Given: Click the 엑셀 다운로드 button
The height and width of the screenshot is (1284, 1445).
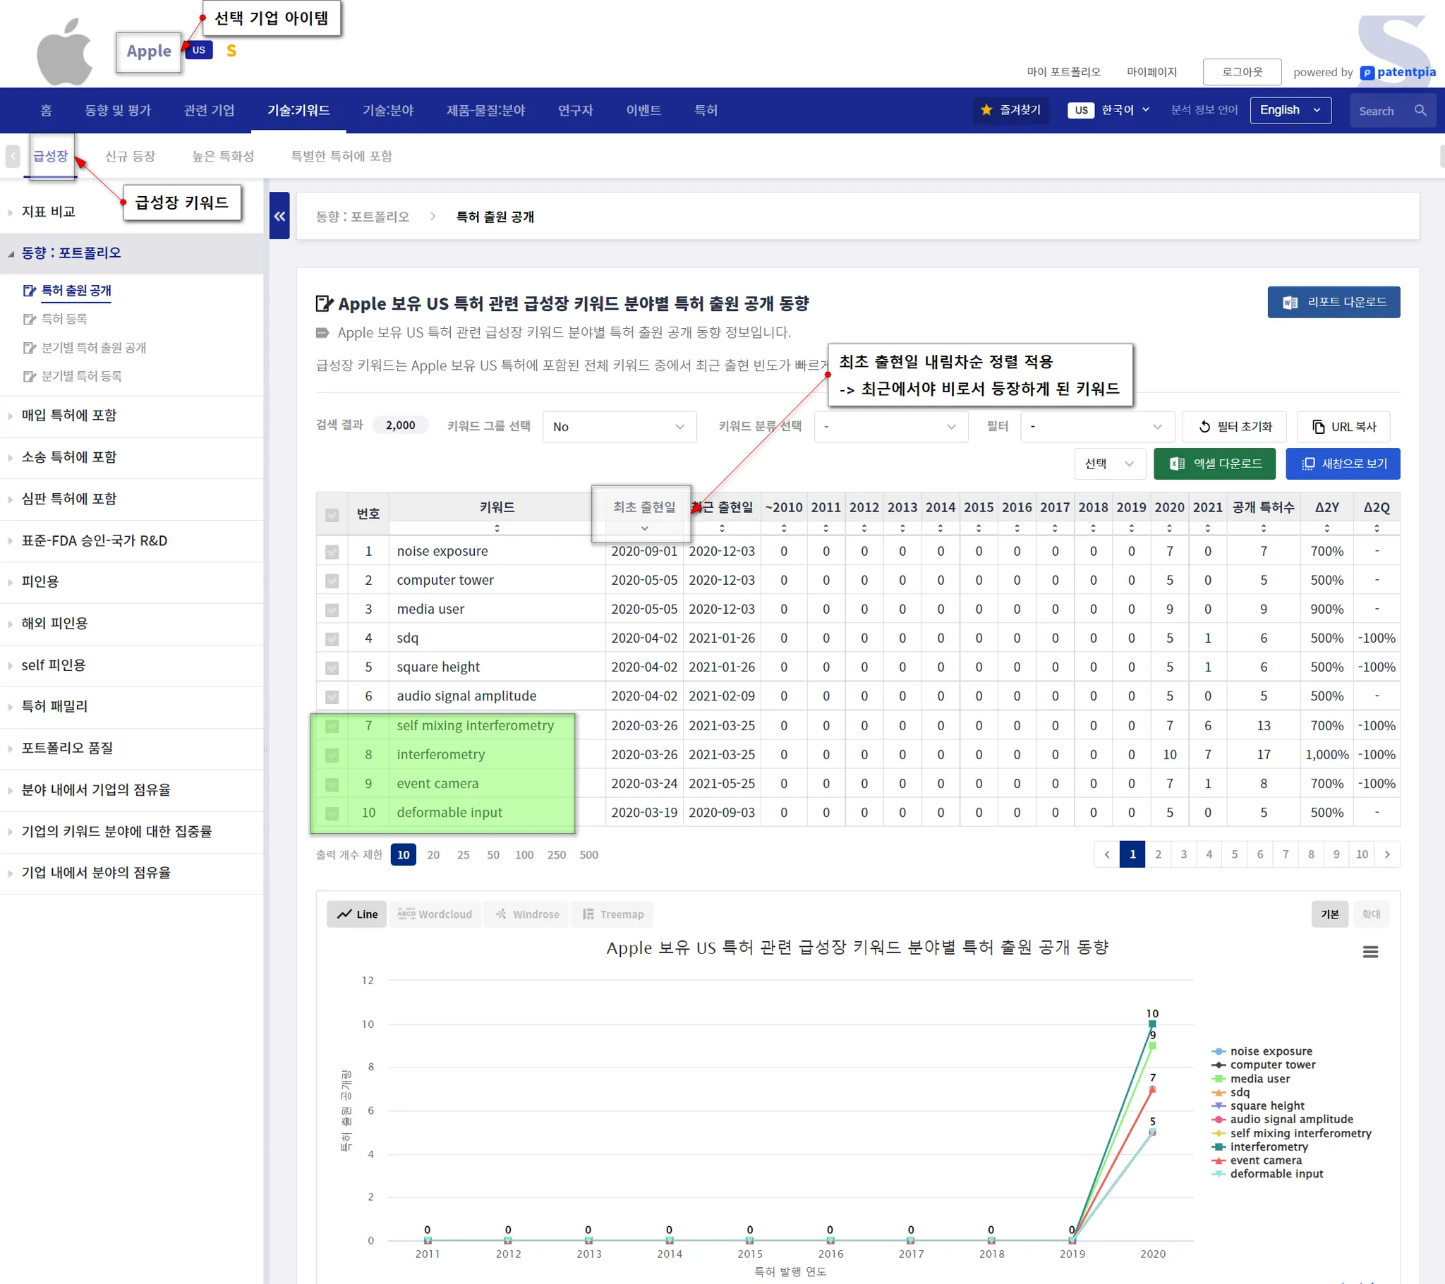Looking at the screenshot, I should [x=1214, y=464].
